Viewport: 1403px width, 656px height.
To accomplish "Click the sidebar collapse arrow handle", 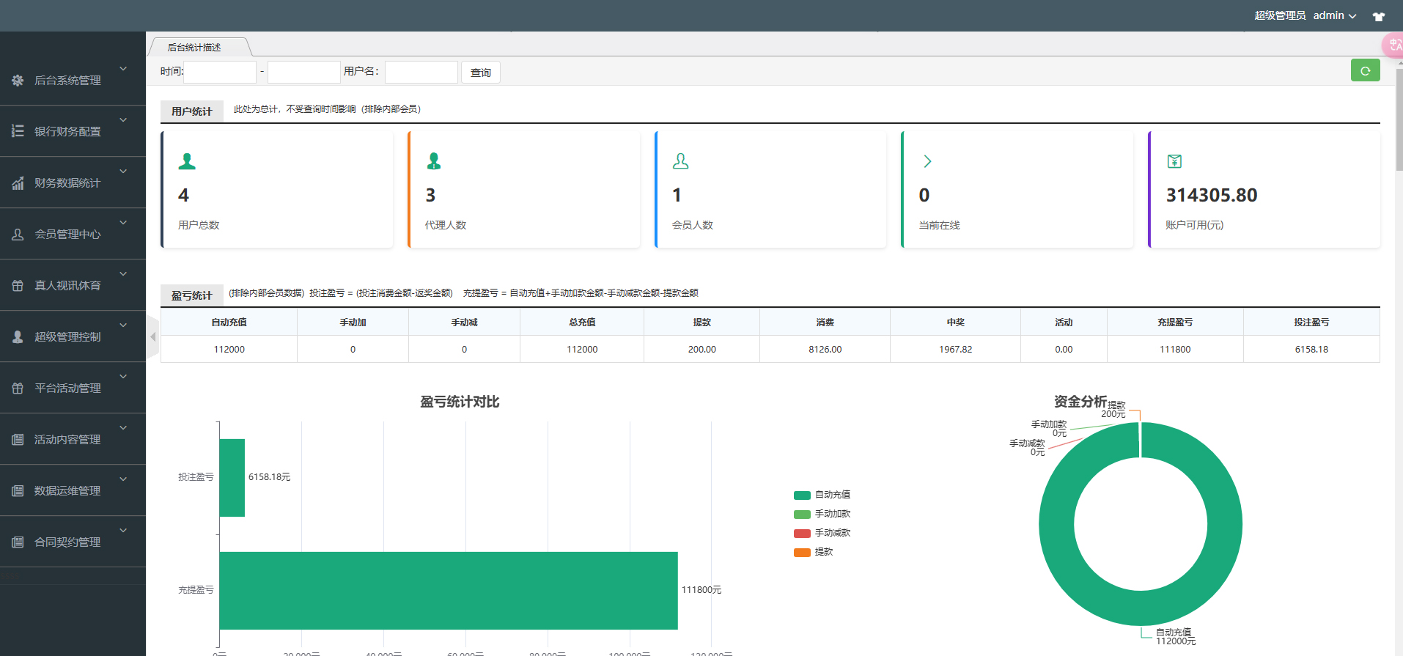I will coord(153,336).
